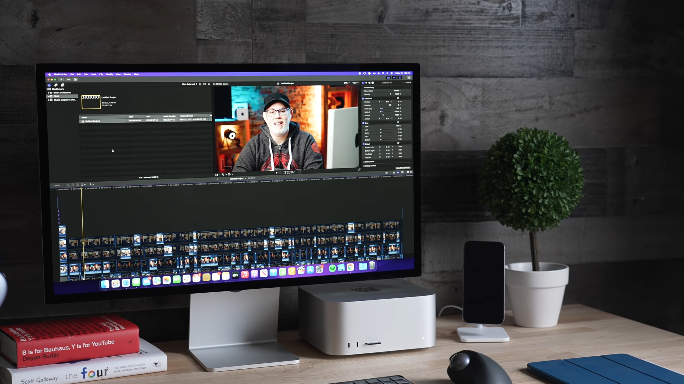Click the filmstrip view icon next to Hide Rejected
Screen dimensions: 684x384
tap(200, 84)
